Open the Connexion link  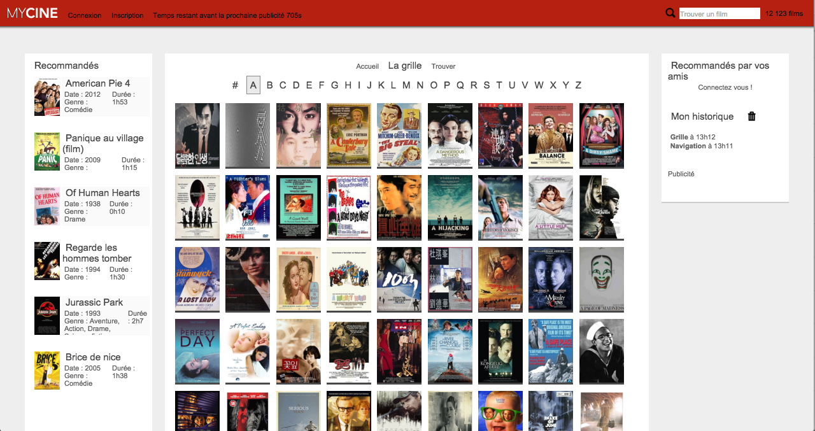click(x=85, y=15)
